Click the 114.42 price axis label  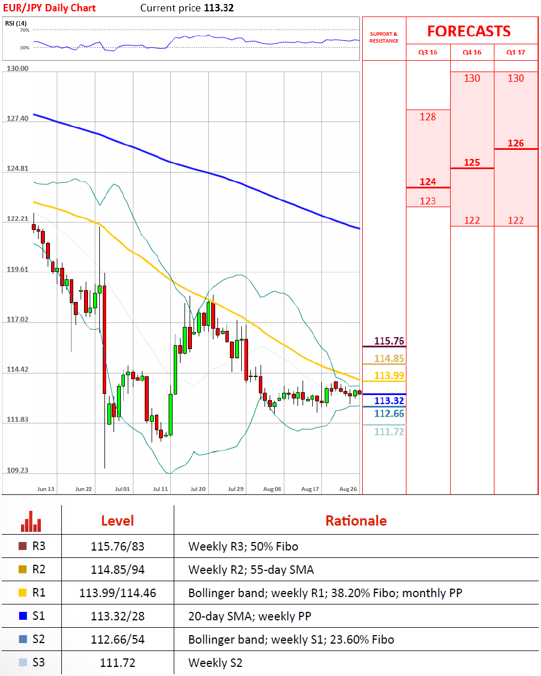pyautogui.click(x=18, y=370)
